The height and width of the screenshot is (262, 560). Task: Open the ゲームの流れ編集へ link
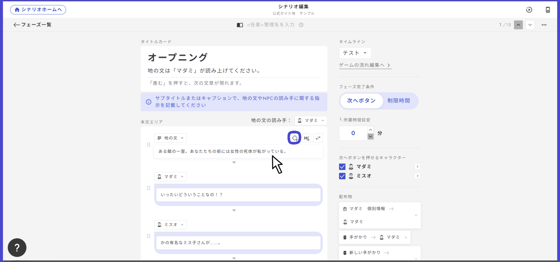(x=365, y=65)
